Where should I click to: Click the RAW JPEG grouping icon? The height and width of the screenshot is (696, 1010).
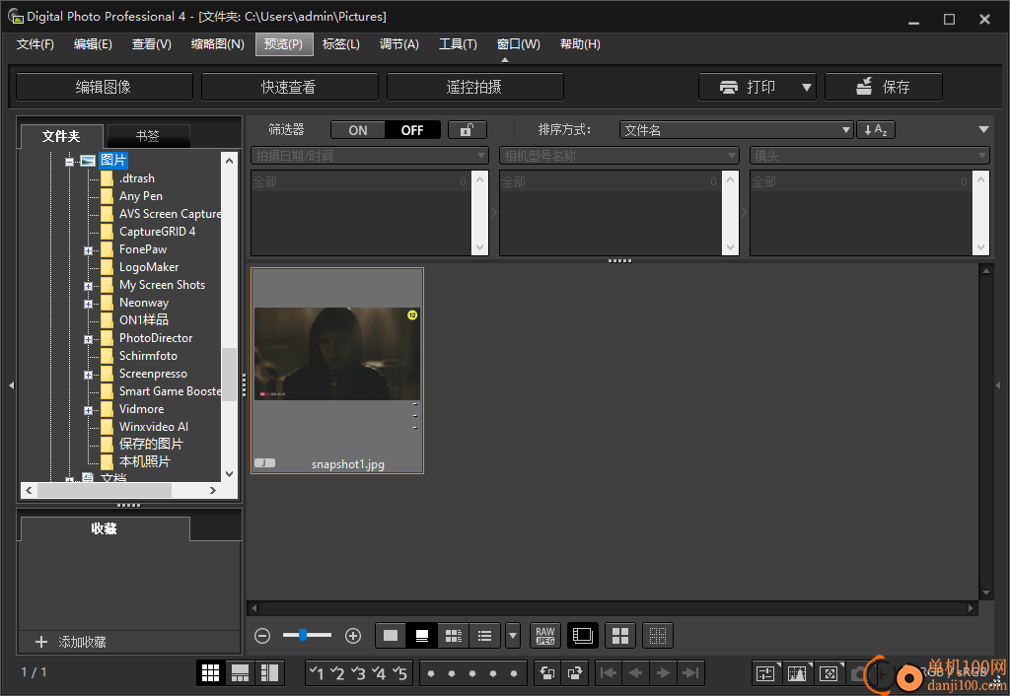544,636
